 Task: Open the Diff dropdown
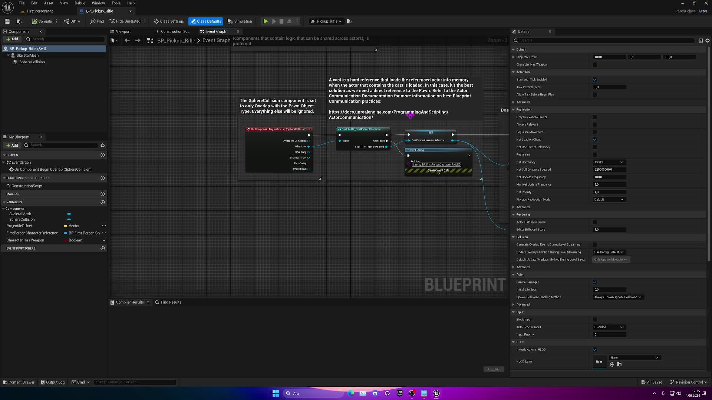72,21
